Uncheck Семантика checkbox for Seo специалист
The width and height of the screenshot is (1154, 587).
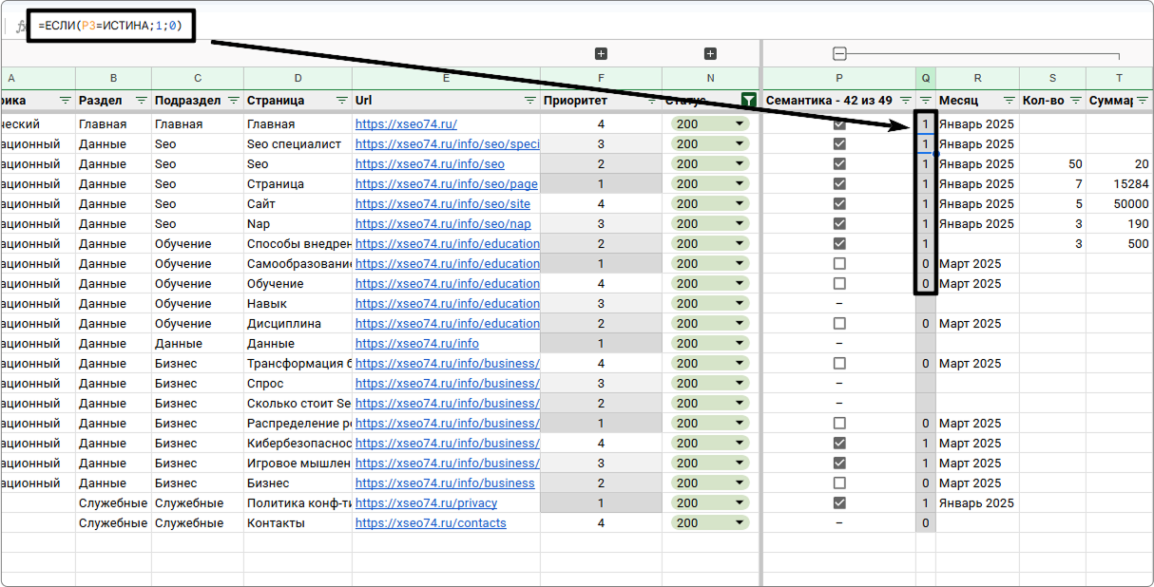[x=839, y=143]
